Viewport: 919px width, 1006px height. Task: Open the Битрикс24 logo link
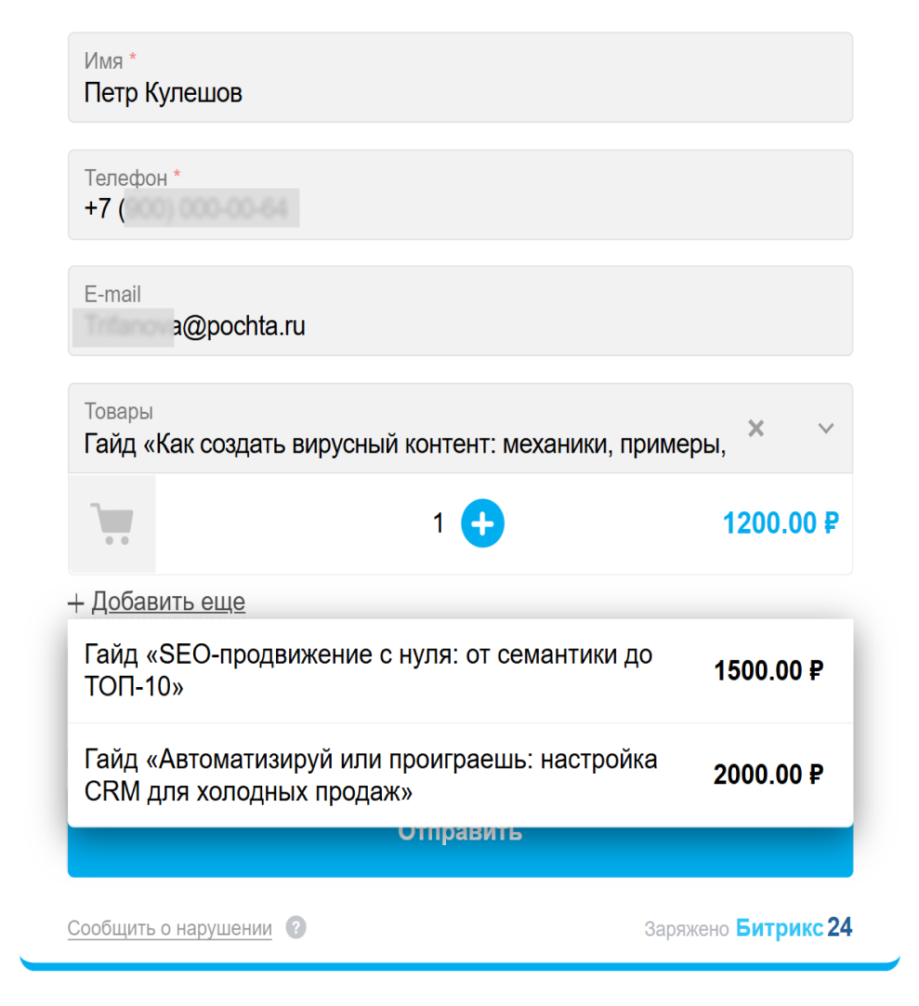click(x=794, y=928)
